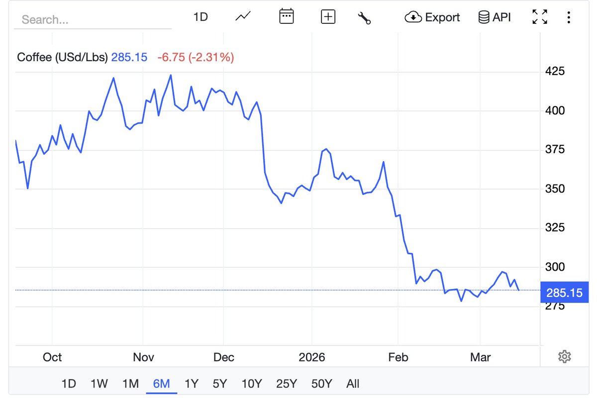Click the 375 y-axis label
The height and width of the screenshot is (398, 597).
click(555, 150)
